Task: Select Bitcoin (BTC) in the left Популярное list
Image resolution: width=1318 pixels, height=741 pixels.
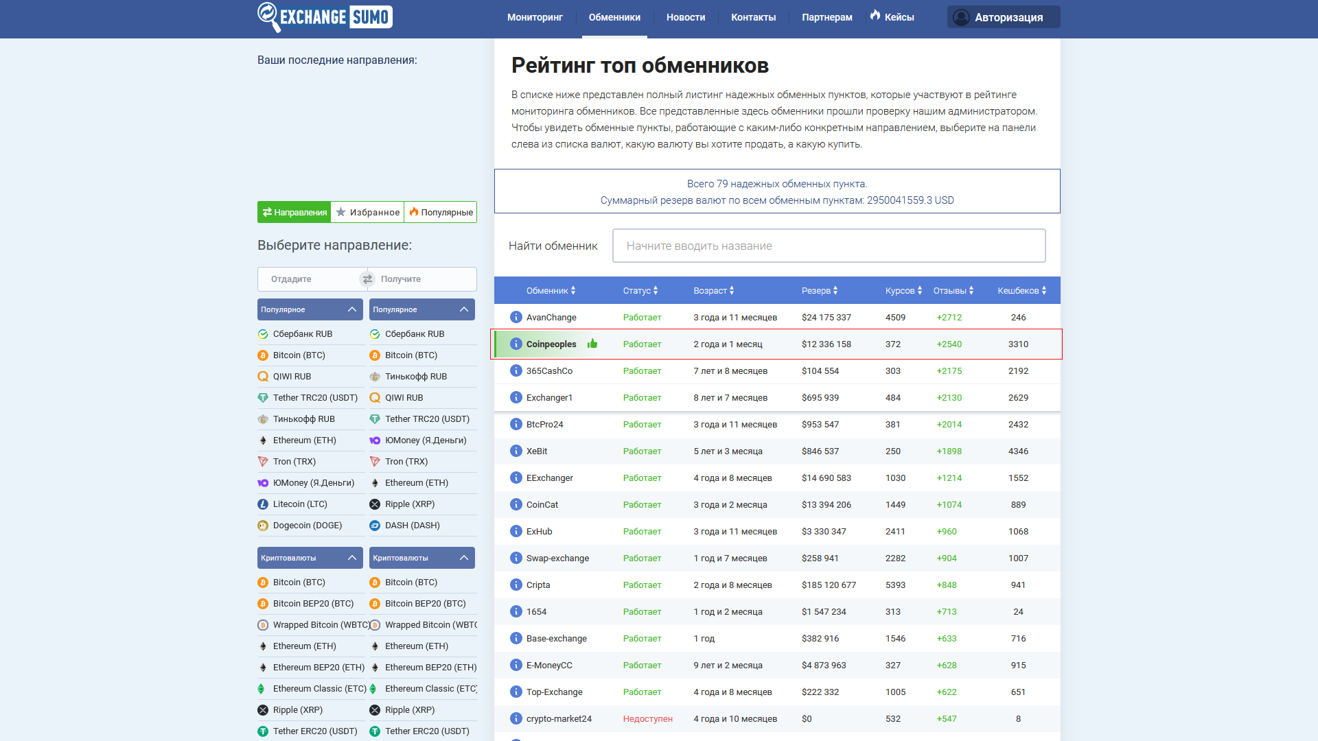Action: 299,355
